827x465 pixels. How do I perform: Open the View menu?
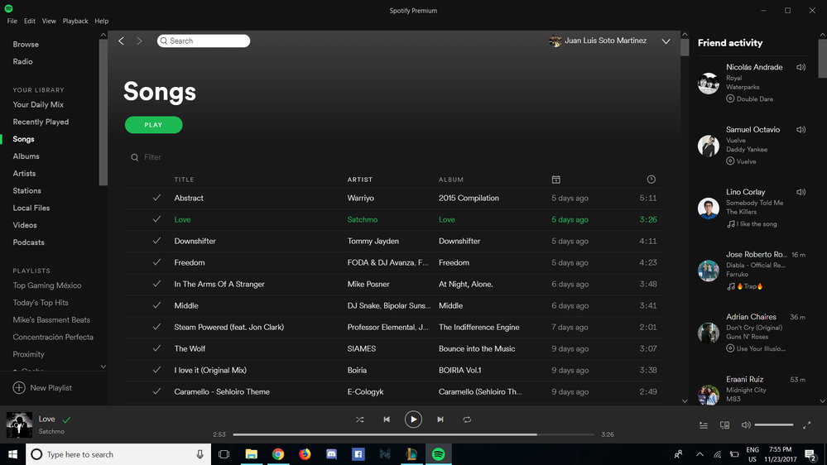click(x=49, y=21)
